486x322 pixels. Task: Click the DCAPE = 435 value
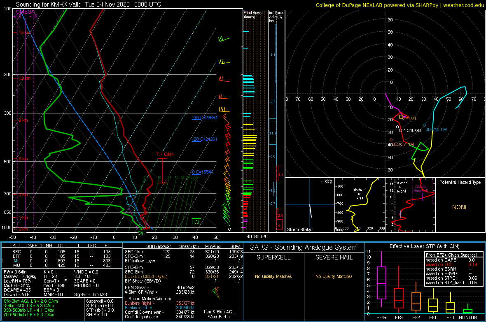pos(17,290)
